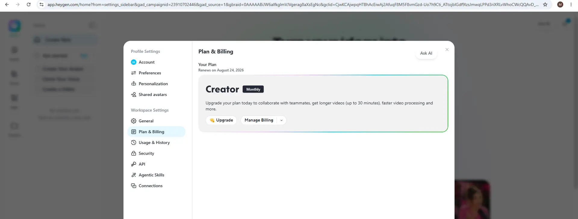Reload the page with the refresh icon

[x=29, y=4]
